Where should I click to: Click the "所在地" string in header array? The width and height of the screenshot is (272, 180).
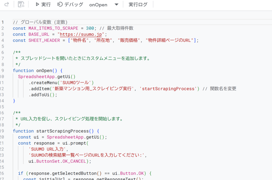[x=103, y=40]
